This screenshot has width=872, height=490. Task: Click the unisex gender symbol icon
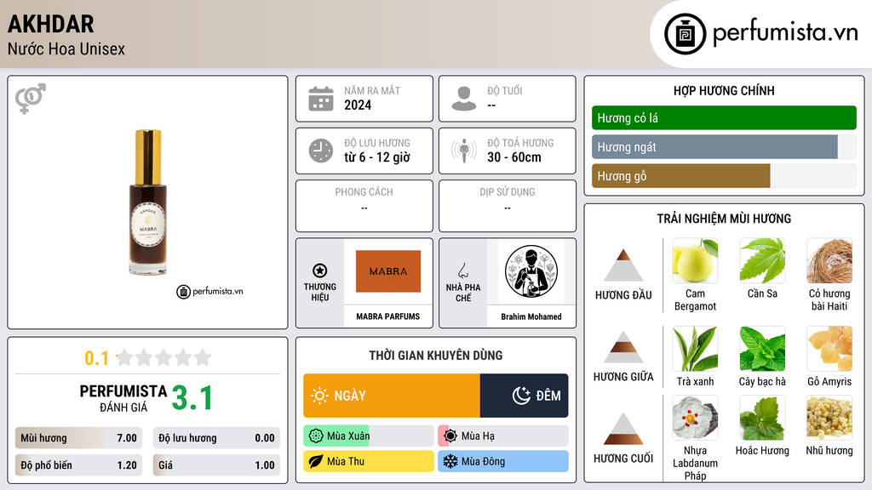pyautogui.click(x=31, y=99)
